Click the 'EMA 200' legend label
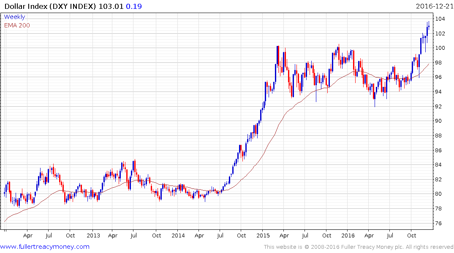The height and width of the screenshot is (253, 454). coord(17,25)
